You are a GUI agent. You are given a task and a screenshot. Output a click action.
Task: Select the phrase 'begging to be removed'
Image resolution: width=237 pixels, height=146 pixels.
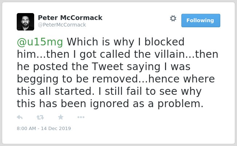pos(77,79)
